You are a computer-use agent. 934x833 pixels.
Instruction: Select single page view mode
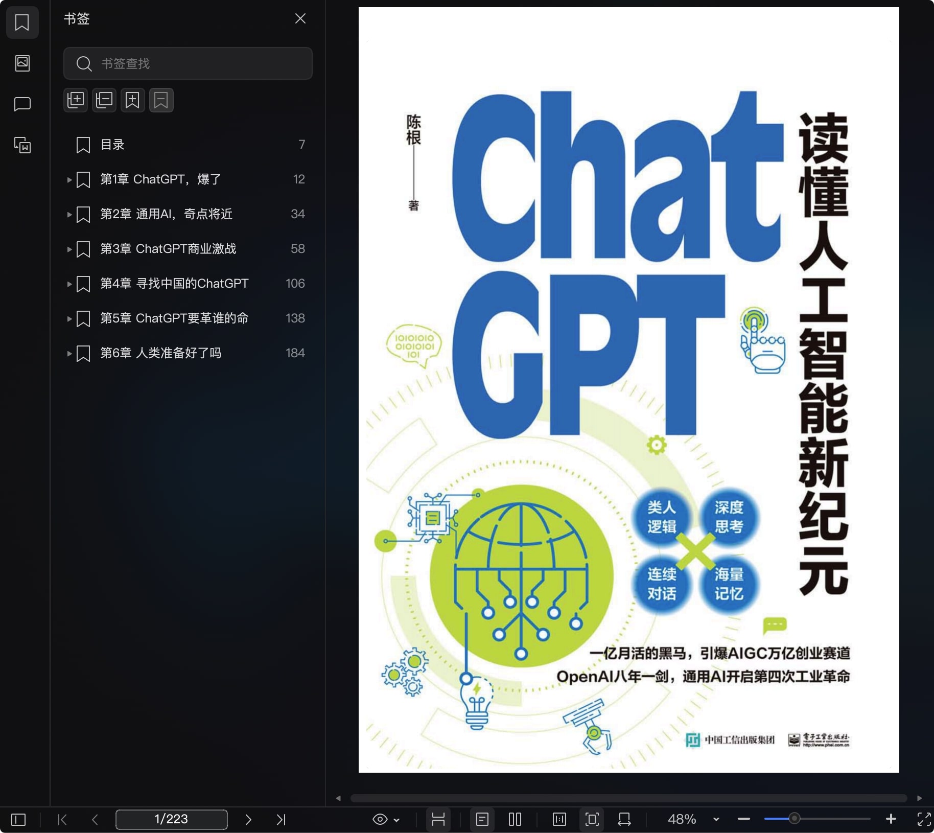point(482,819)
